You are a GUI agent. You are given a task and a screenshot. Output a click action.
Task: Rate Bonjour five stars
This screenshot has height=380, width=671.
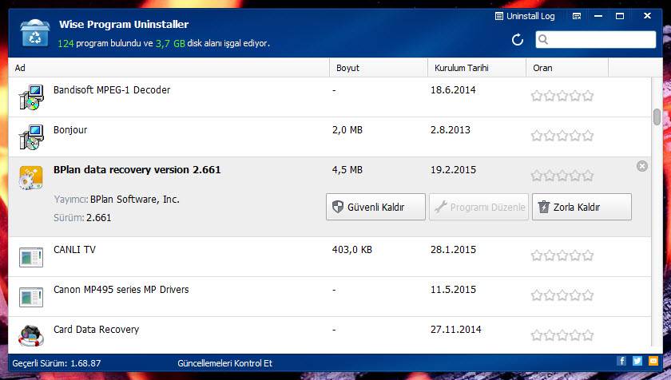(588, 136)
